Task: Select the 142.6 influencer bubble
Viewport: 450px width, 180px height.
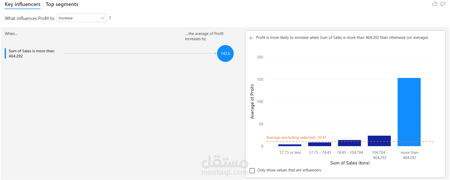Action: (x=225, y=54)
